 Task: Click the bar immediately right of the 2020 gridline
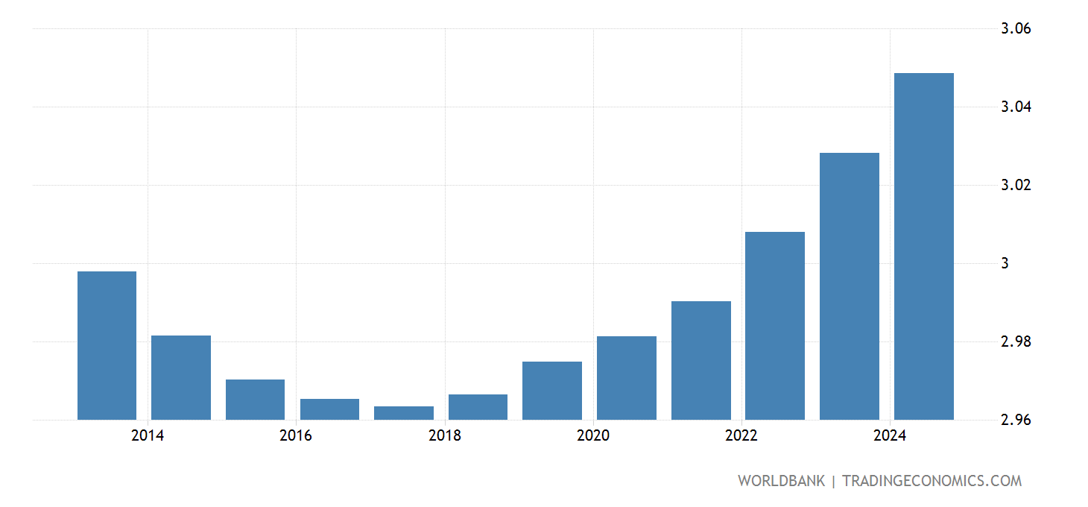(x=626, y=378)
